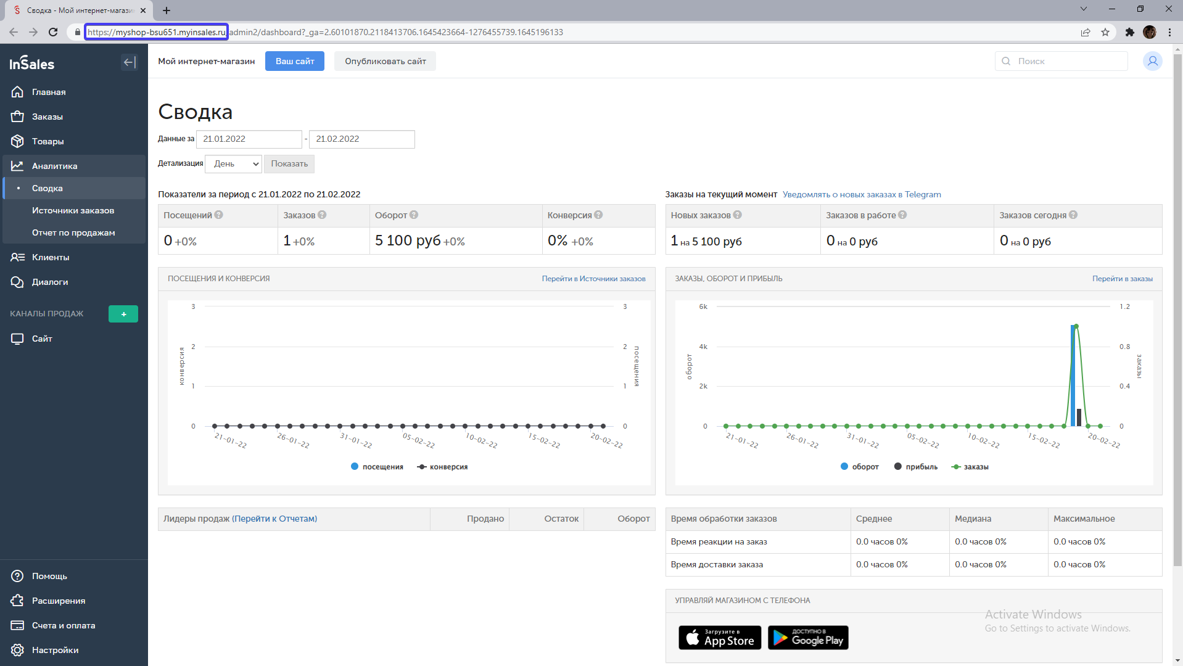Toggle посещения series in chart legend
The height and width of the screenshot is (666, 1183).
pos(377,467)
